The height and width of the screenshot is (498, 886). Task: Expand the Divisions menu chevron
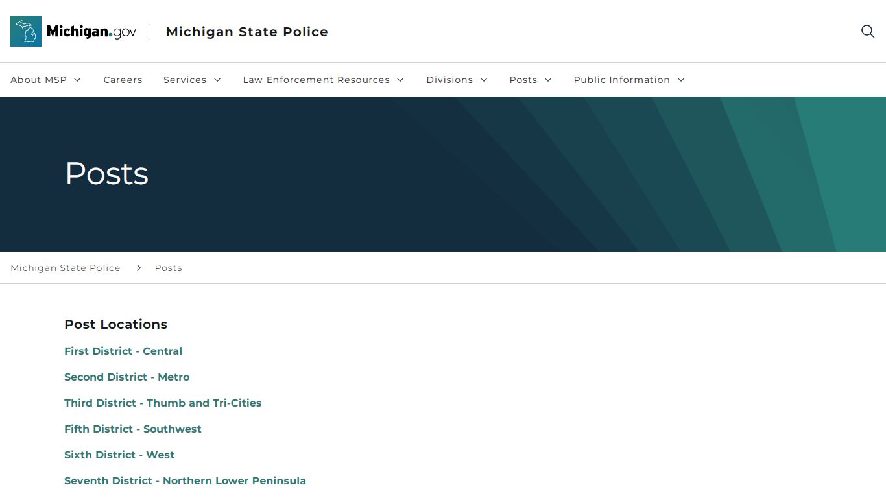pos(484,80)
